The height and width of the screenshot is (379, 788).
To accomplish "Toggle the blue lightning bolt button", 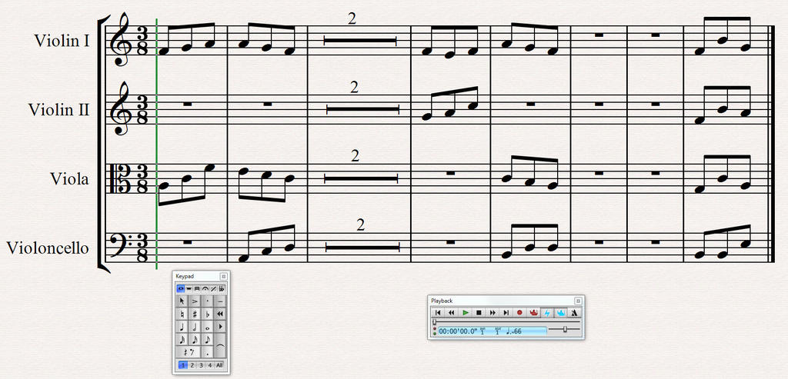I will point(547,313).
